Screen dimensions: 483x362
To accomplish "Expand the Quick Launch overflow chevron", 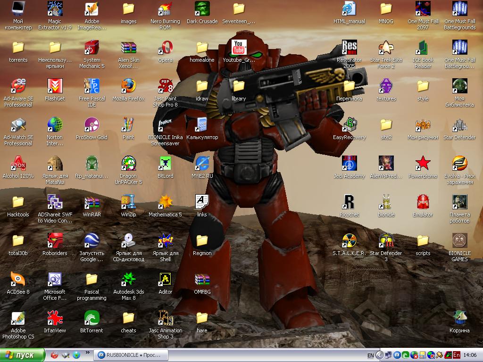I will (x=87, y=353).
